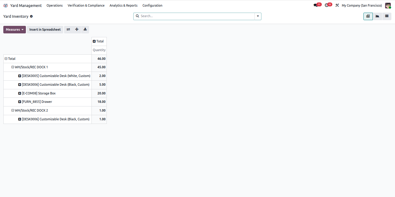This screenshot has width=395, height=197.
Task: Click the 45.00 REC DOCK 1 quantity cell
Action: [x=99, y=67]
